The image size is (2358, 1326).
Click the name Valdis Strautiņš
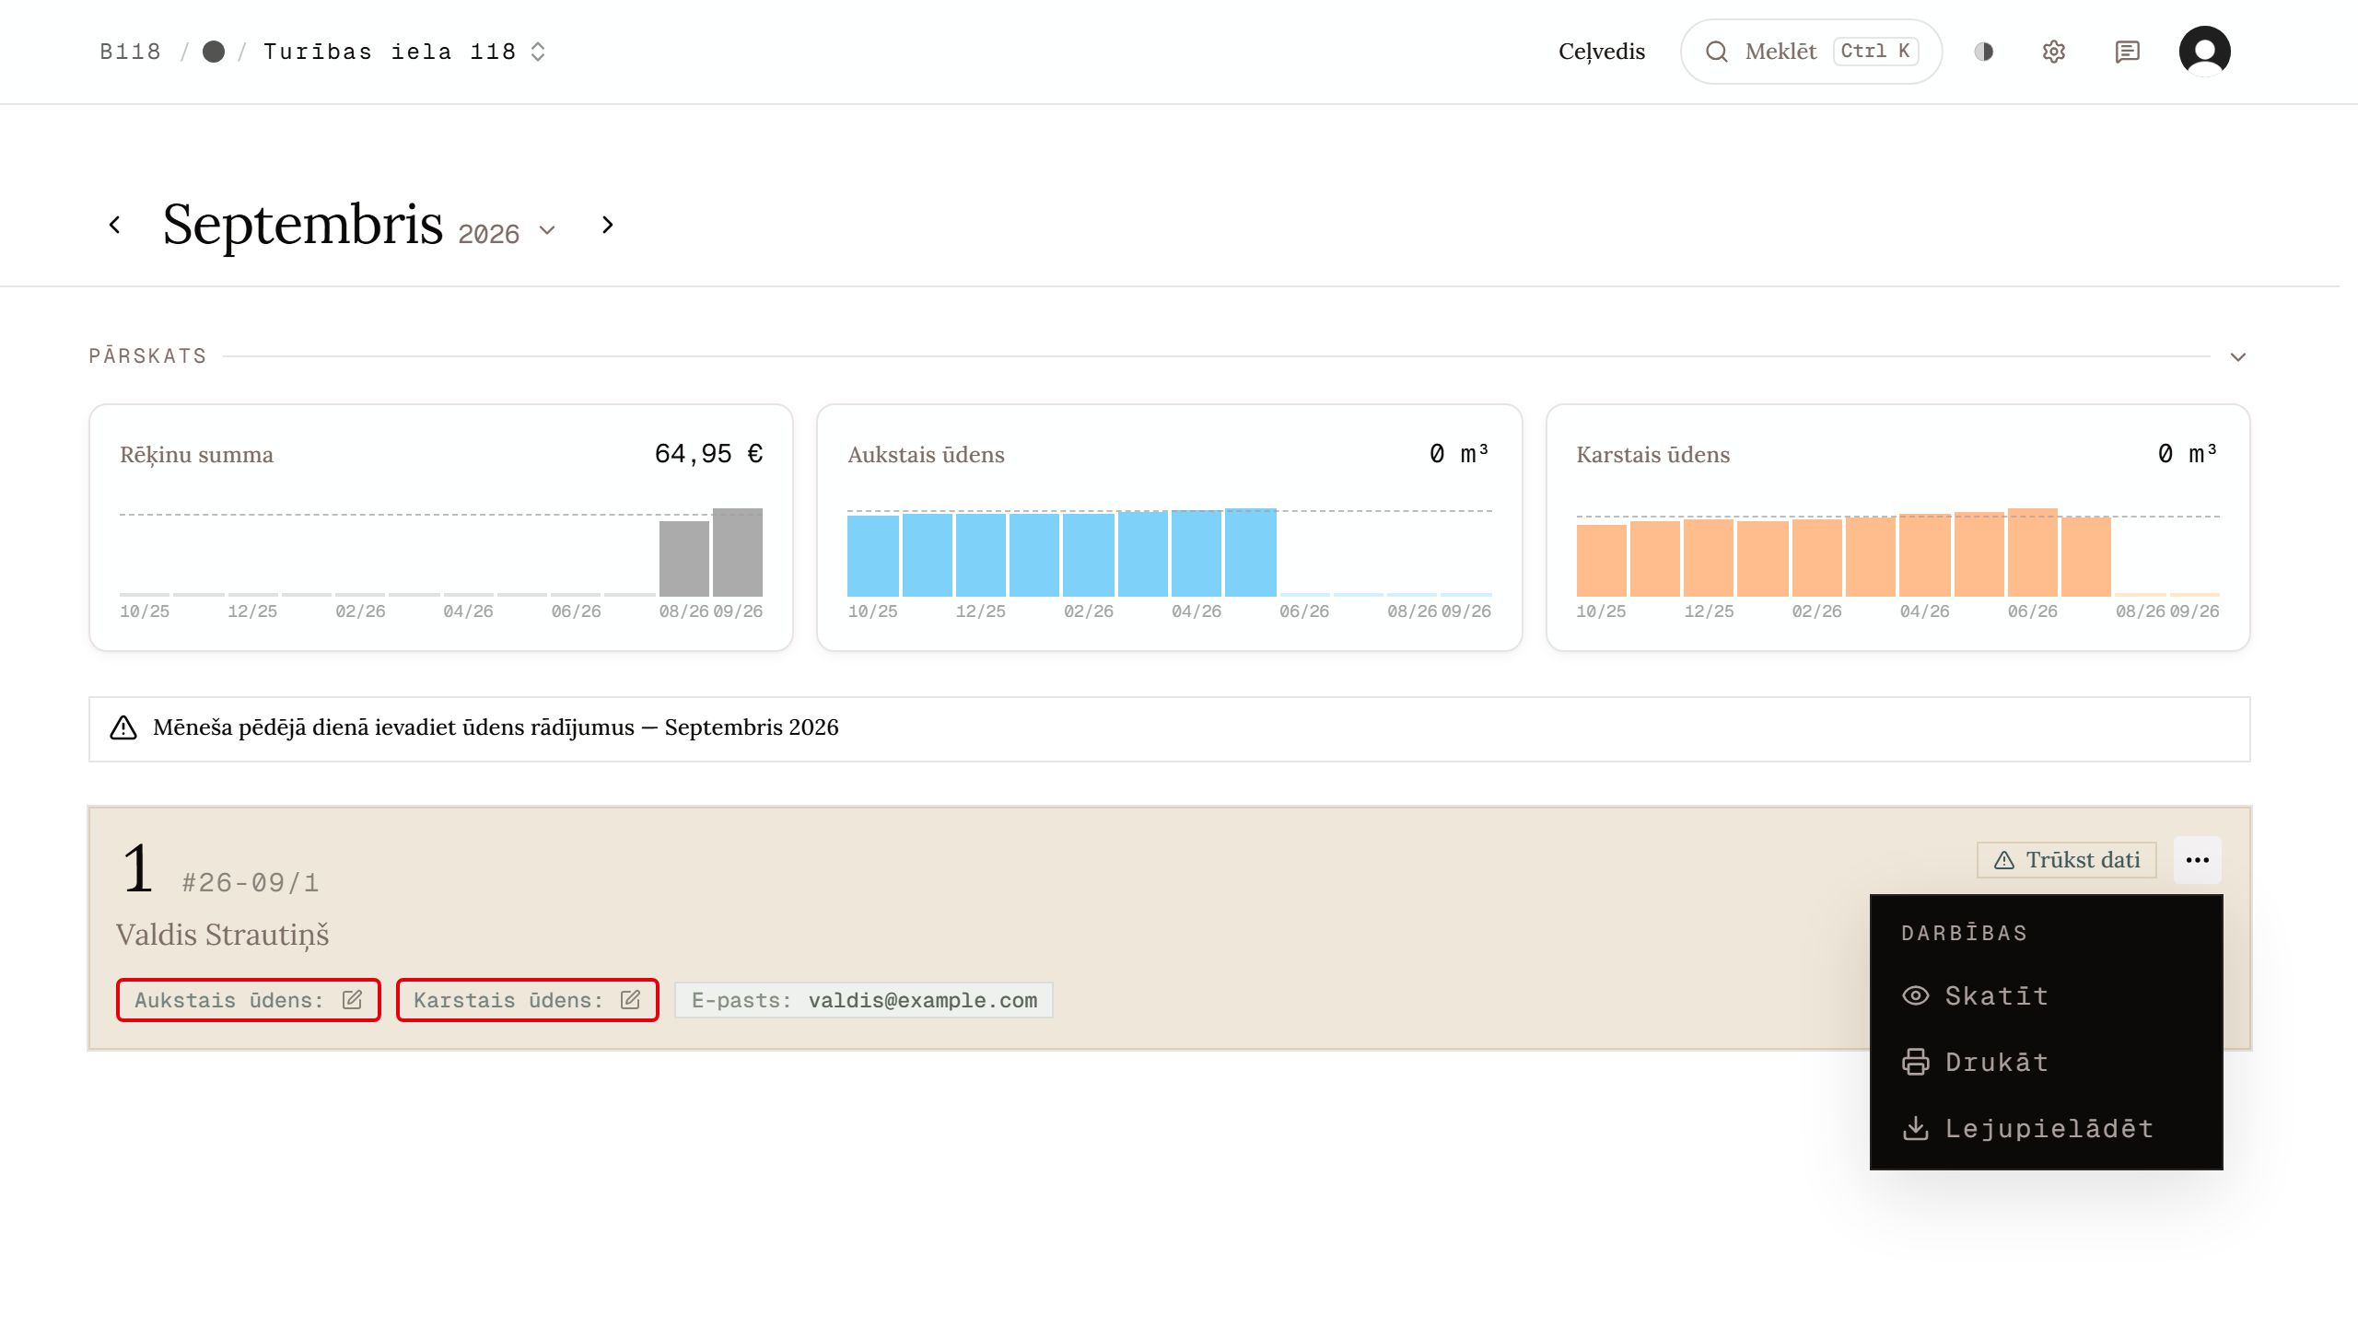coord(222,935)
